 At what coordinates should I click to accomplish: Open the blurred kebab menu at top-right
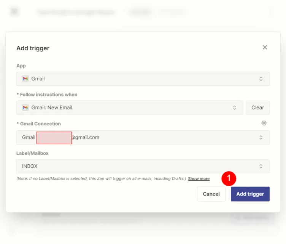tap(271, 12)
